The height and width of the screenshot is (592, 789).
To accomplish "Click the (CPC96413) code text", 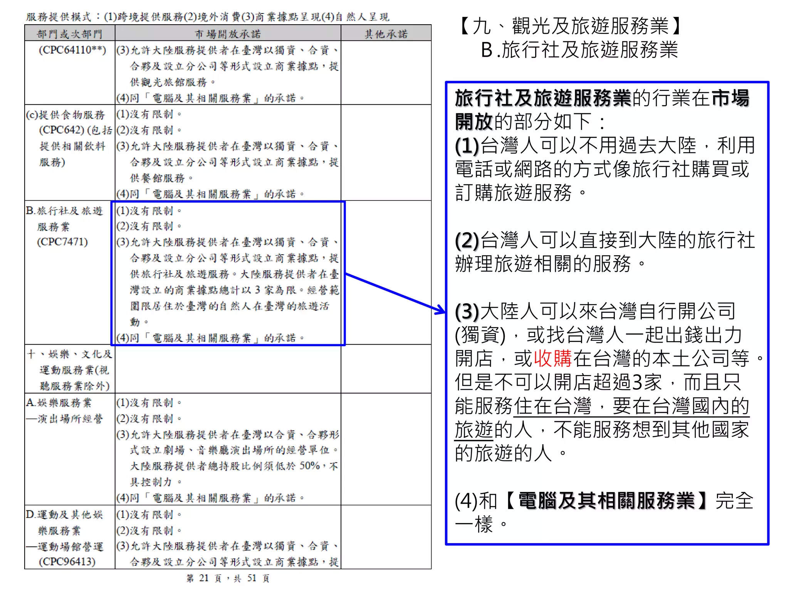I will click(x=67, y=562).
